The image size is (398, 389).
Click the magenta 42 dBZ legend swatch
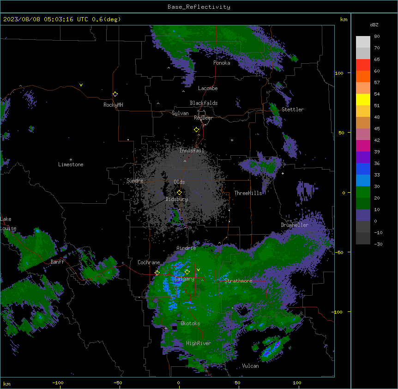point(363,146)
